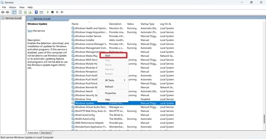Open the blue Help toolbar icon

tap(36, 12)
